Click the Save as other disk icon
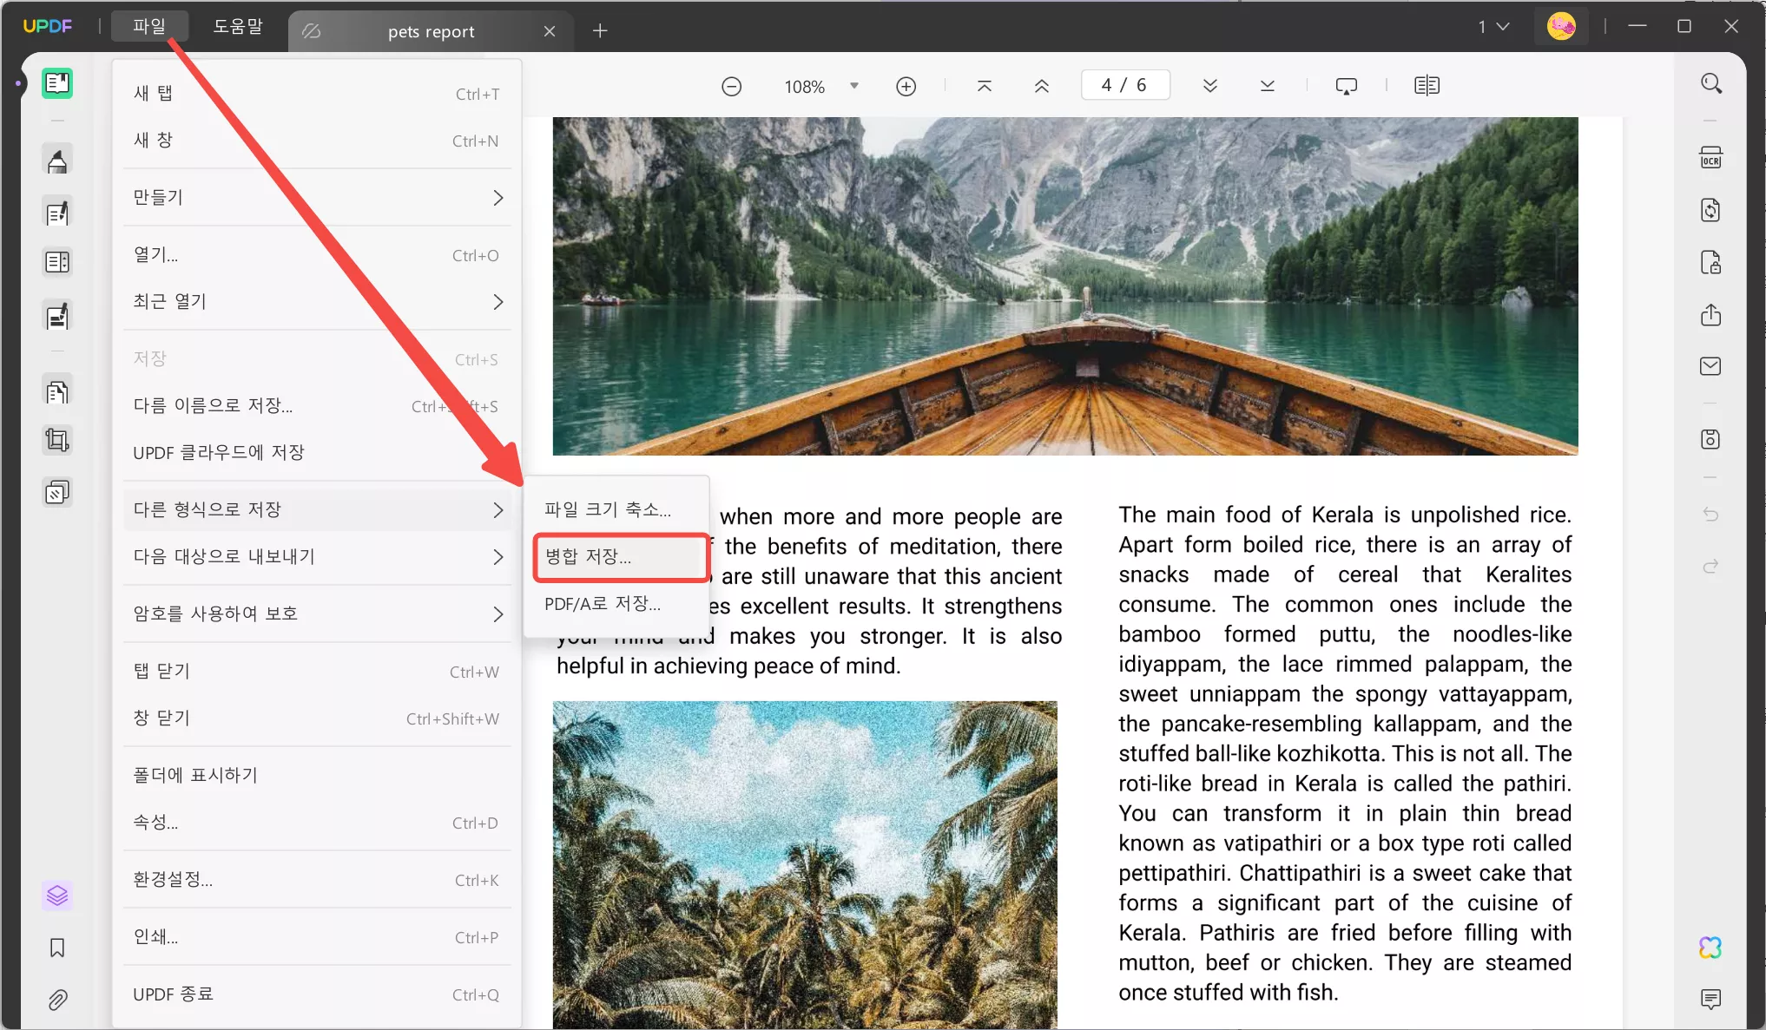 pos(1710,439)
